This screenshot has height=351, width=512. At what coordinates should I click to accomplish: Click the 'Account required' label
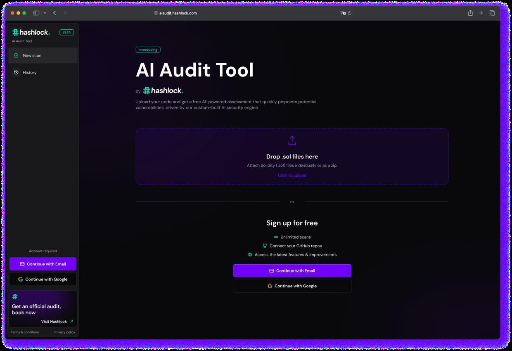click(x=43, y=251)
